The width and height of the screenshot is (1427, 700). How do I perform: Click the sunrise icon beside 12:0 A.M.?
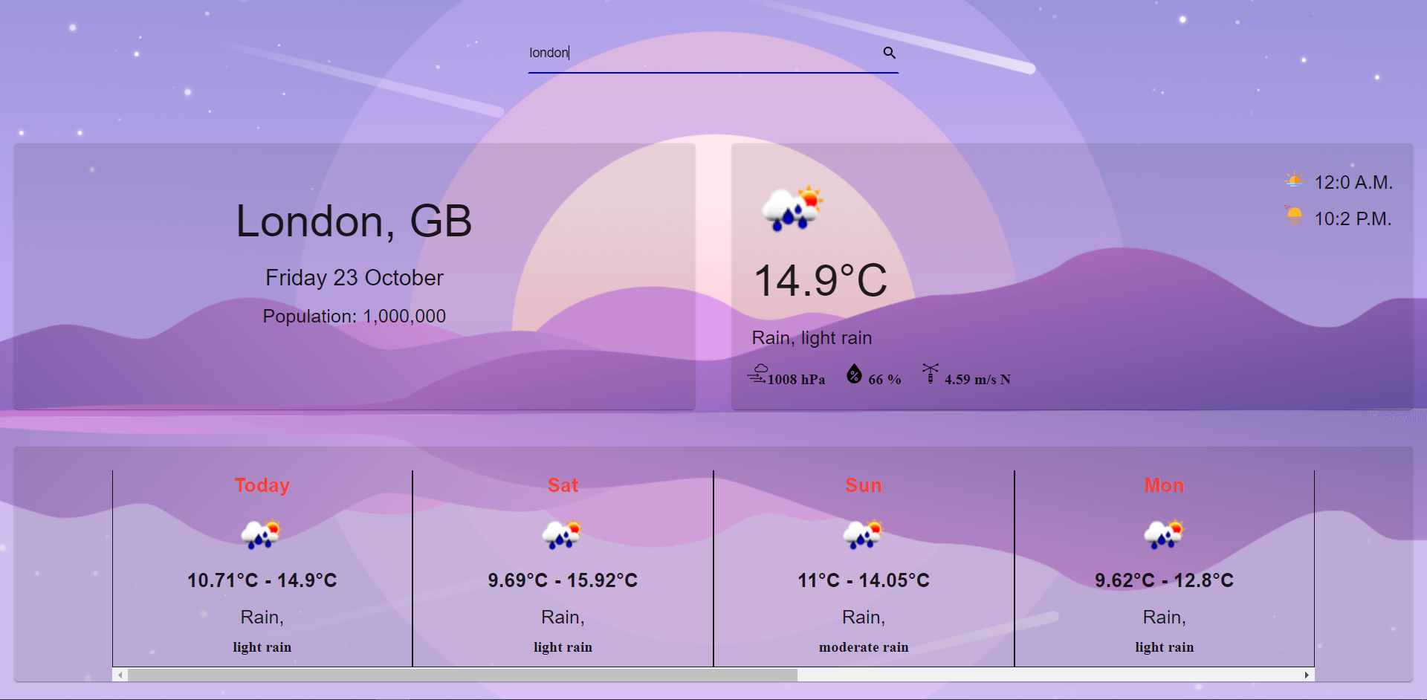click(x=1294, y=181)
